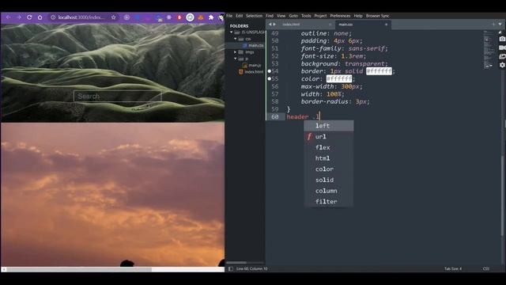Open the Project menu
Screen dimensions: 506x285
[x=320, y=16]
